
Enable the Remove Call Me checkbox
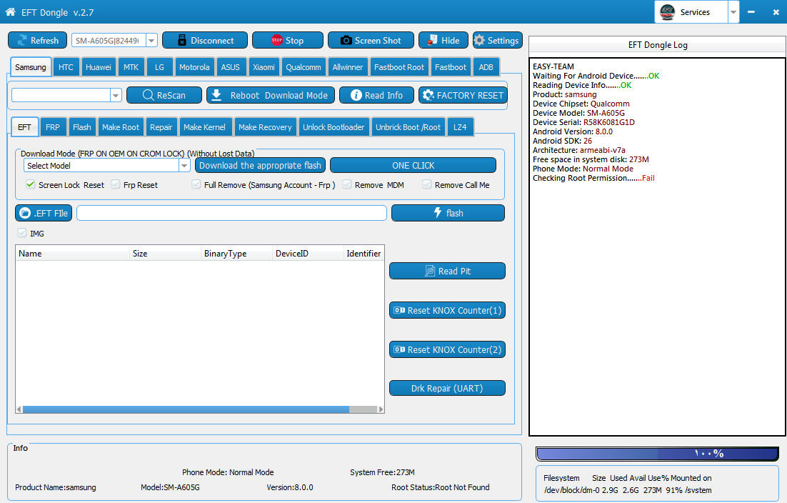coord(427,184)
